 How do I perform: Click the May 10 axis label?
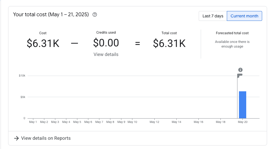tap(132, 122)
